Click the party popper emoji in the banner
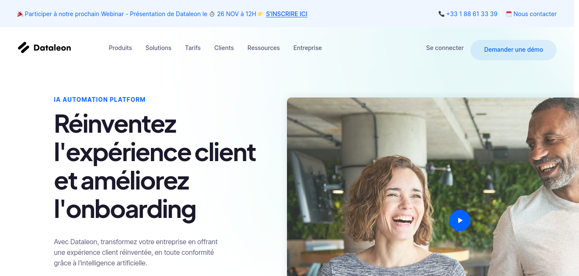The height and width of the screenshot is (276, 579). [x=20, y=14]
